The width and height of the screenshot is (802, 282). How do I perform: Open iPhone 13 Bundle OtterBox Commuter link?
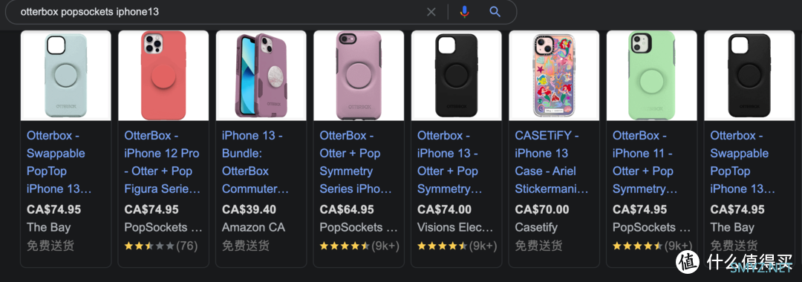tap(255, 162)
